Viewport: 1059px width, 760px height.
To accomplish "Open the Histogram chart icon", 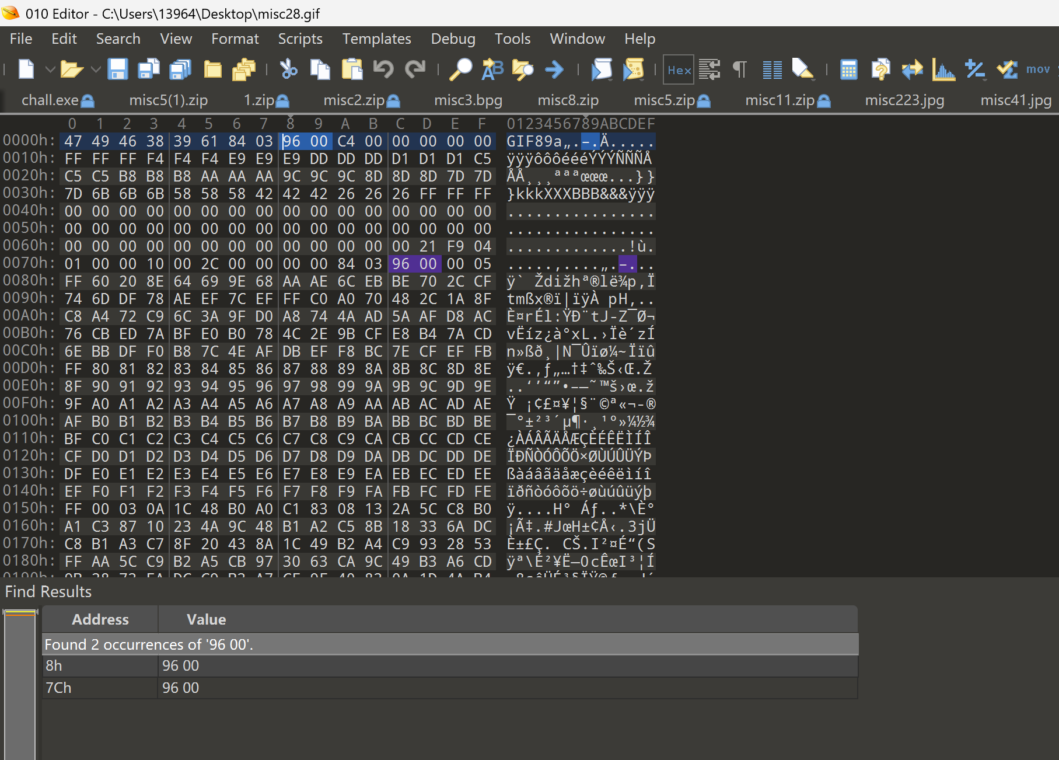I will tap(943, 69).
